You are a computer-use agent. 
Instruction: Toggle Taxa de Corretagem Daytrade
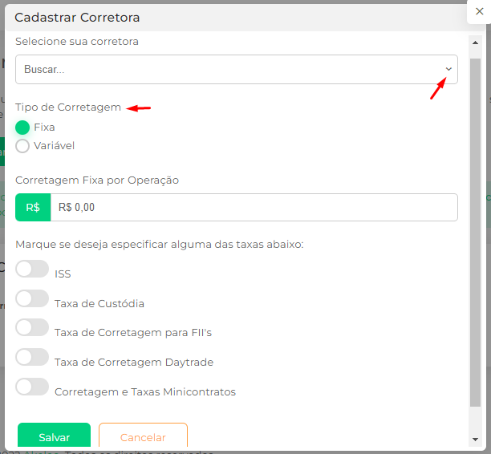(32, 357)
